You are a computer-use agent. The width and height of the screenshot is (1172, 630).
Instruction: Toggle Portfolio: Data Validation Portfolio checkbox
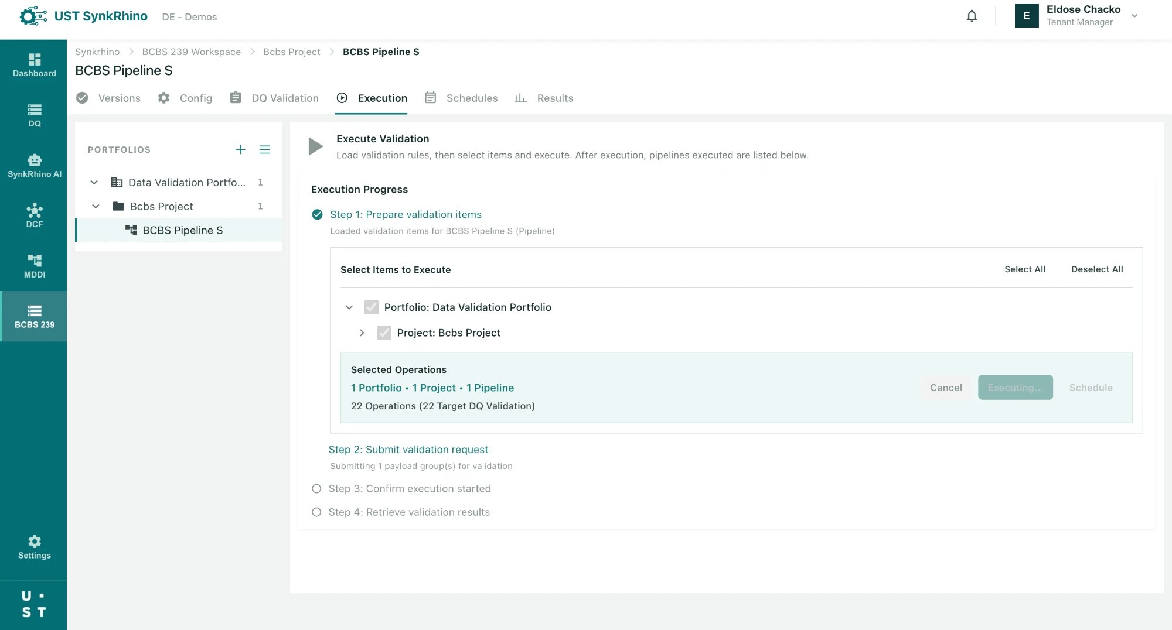tap(372, 307)
